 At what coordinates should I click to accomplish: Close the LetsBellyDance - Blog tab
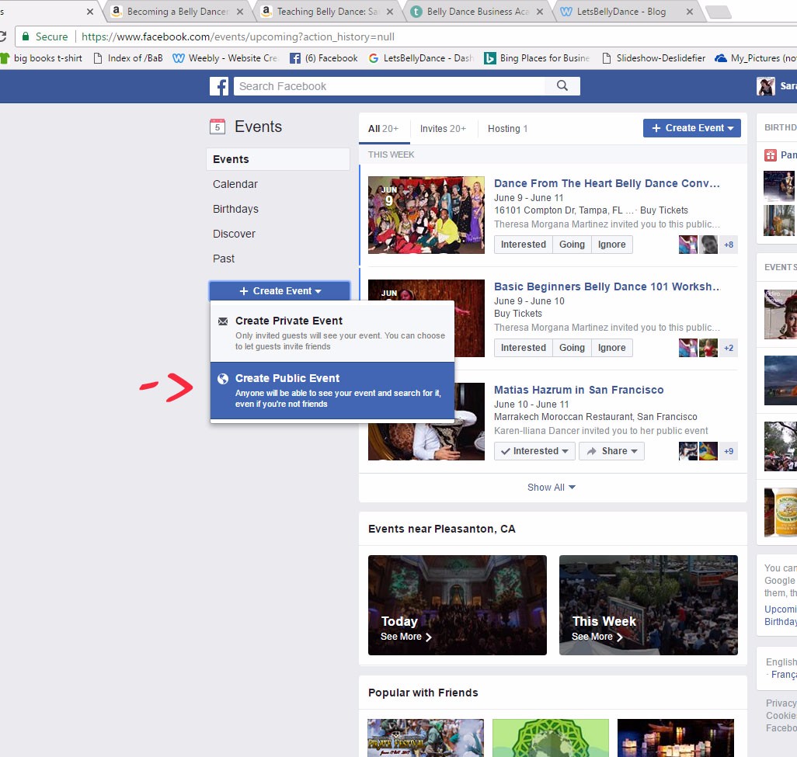(x=690, y=12)
